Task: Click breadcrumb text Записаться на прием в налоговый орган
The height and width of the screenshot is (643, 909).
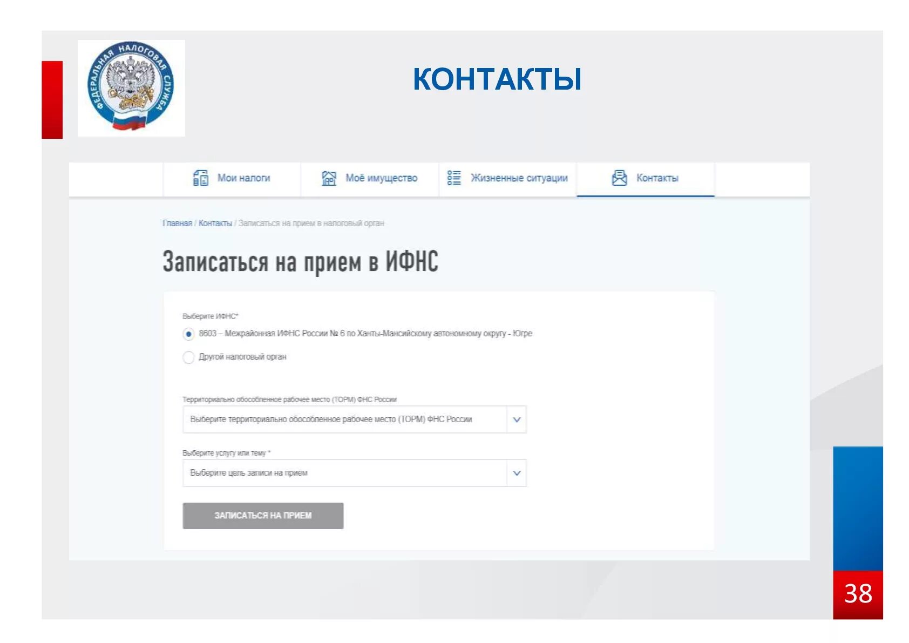Action: [311, 223]
